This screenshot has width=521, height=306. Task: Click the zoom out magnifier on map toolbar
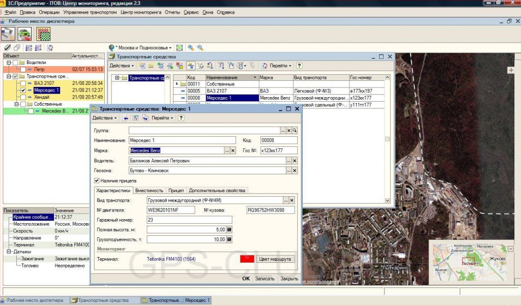[200, 48]
